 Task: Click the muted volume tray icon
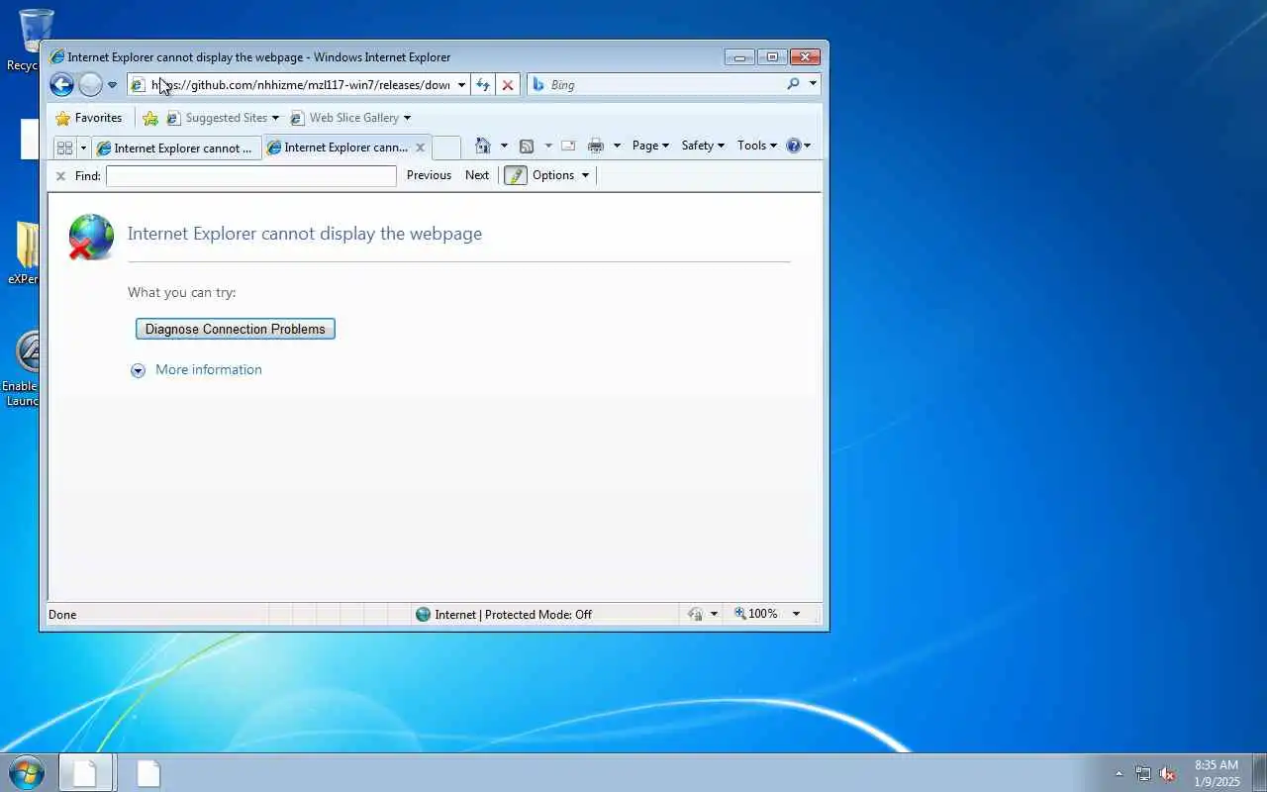[x=1168, y=774]
